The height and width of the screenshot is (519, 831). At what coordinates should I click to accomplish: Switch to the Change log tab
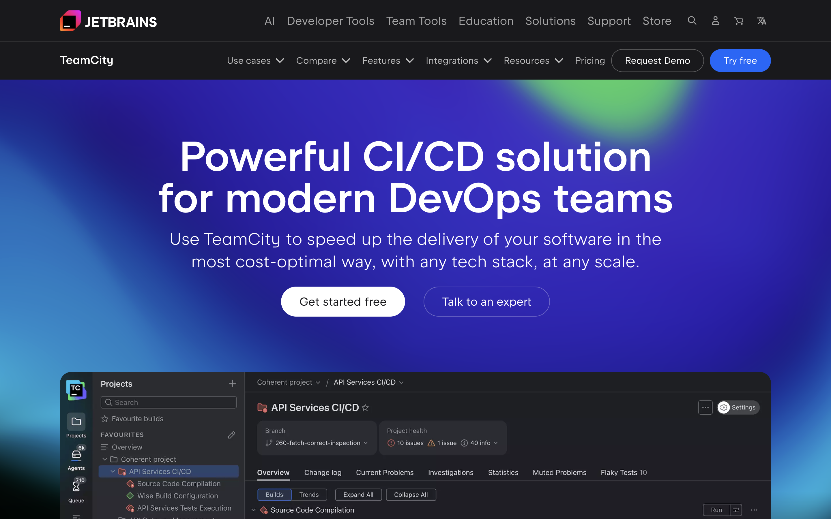click(x=322, y=473)
